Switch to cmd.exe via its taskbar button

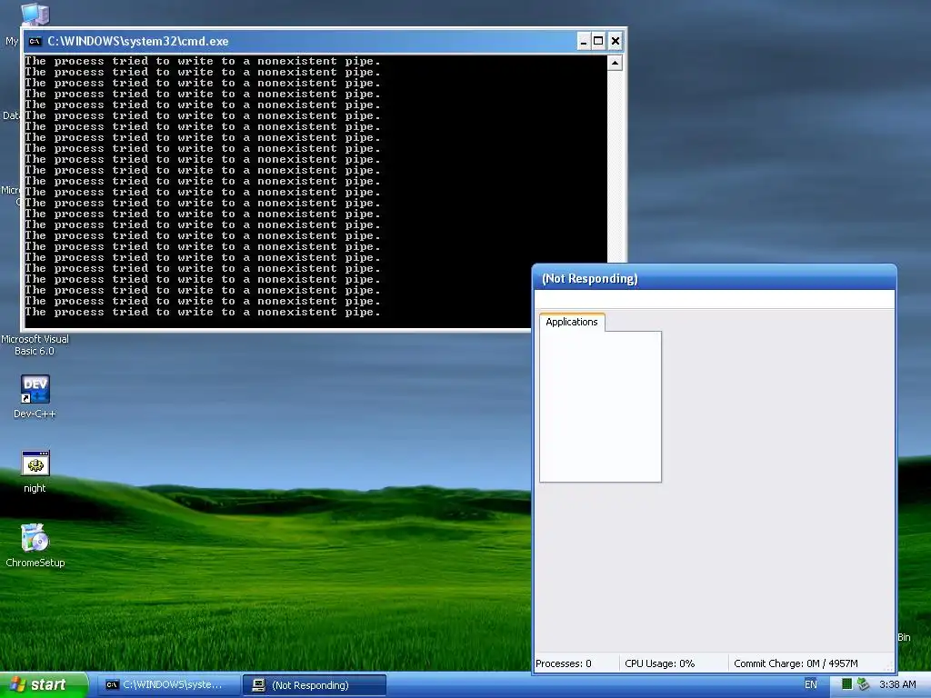tap(168, 685)
